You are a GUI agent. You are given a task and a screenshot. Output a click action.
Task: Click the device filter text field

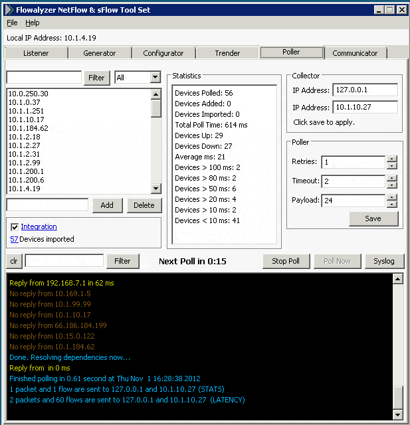(44, 78)
